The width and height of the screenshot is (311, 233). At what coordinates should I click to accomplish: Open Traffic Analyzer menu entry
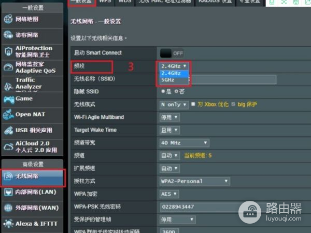pyautogui.click(x=32, y=84)
